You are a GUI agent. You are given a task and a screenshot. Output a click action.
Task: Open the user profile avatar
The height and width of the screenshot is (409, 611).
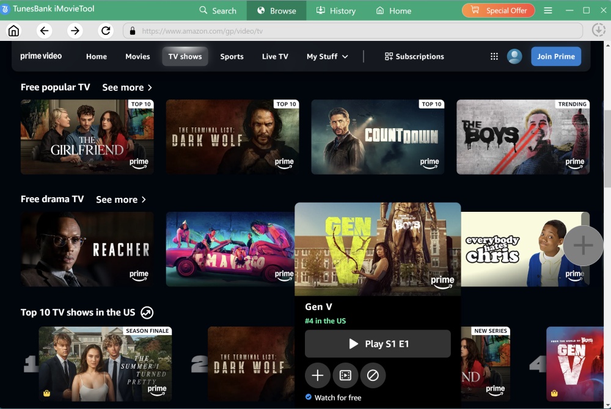click(x=514, y=56)
